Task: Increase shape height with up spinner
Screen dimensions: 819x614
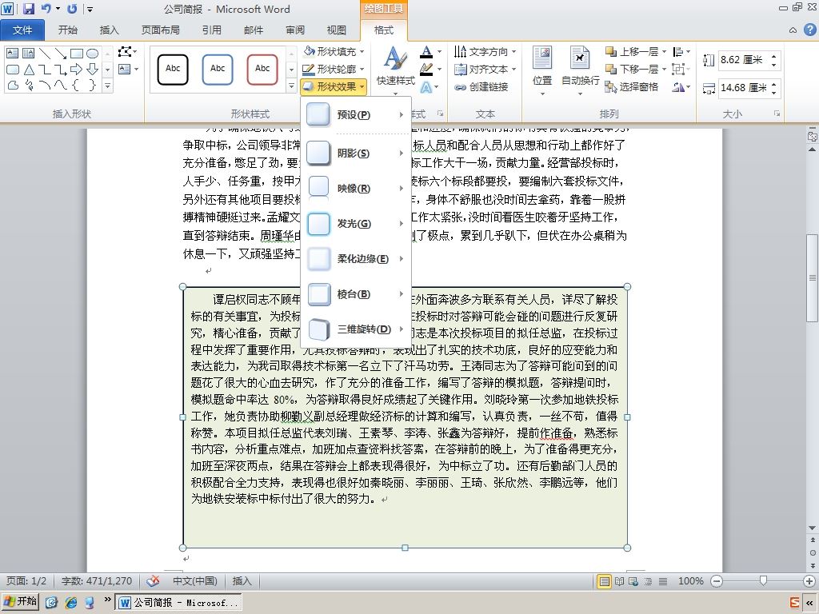Action: pos(774,55)
